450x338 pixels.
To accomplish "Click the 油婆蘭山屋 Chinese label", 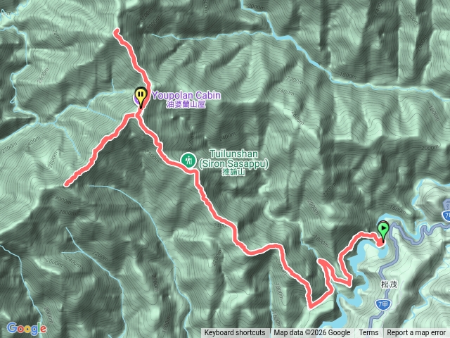I will click(186, 104).
